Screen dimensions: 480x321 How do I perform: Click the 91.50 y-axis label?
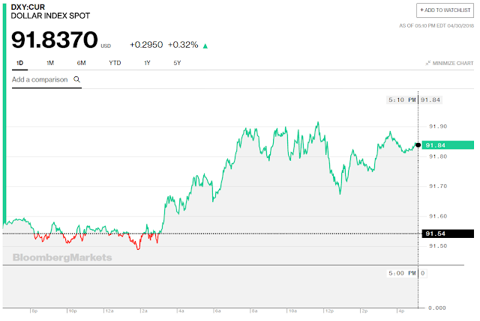[x=438, y=246]
